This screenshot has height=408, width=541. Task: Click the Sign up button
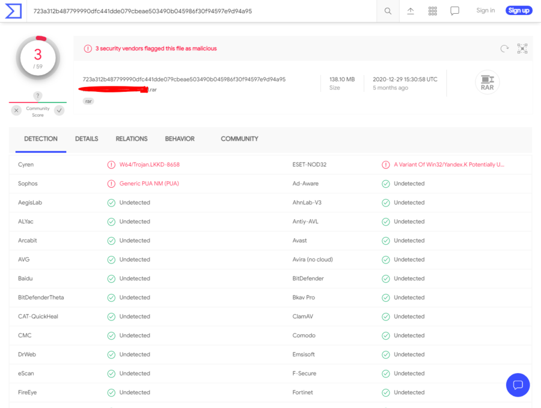[x=519, y=10]
